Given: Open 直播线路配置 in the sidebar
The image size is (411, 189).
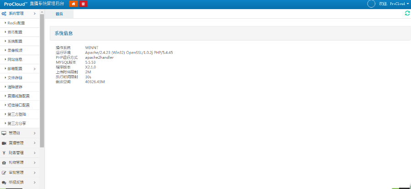Looking at the screenshot, I should click(x=20, y=96).
